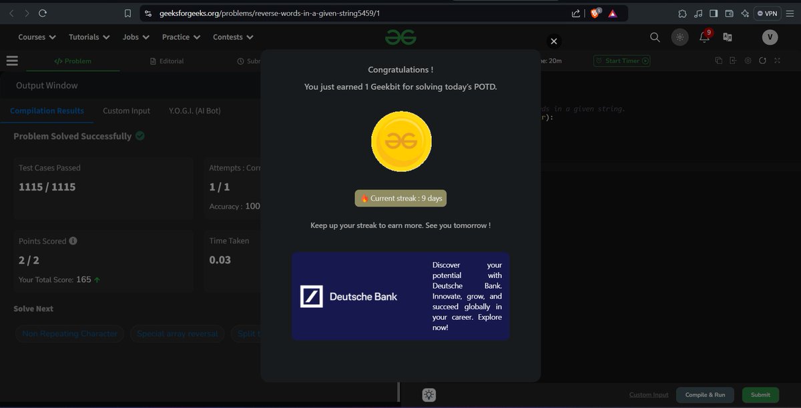This screenshot has width=801, height=408.
Task: Click the Output Window heading
Action: [47, 85]
